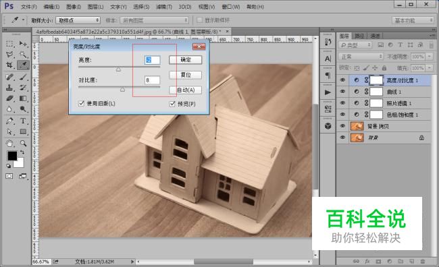The width and height of the screenshot is (439, 267).
Task: Pick the Dodge tool
Action: click(x=23, y=109)
